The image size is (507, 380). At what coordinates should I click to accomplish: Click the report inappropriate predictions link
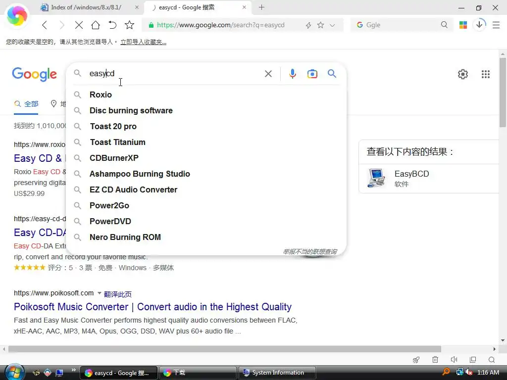point(310,251)
